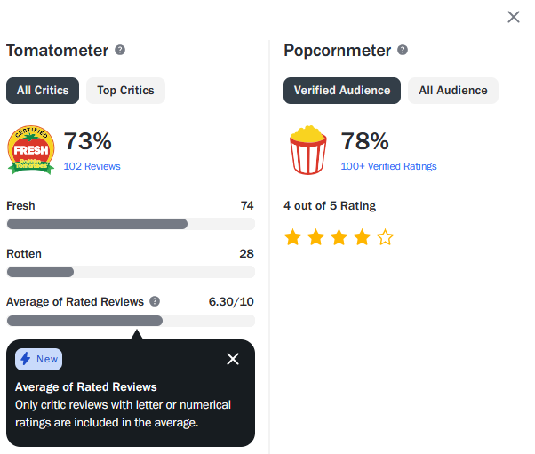Dismiss the New tooltip with its X
The height and width of the screenshot is (454, 535).
tap(233, 359)
